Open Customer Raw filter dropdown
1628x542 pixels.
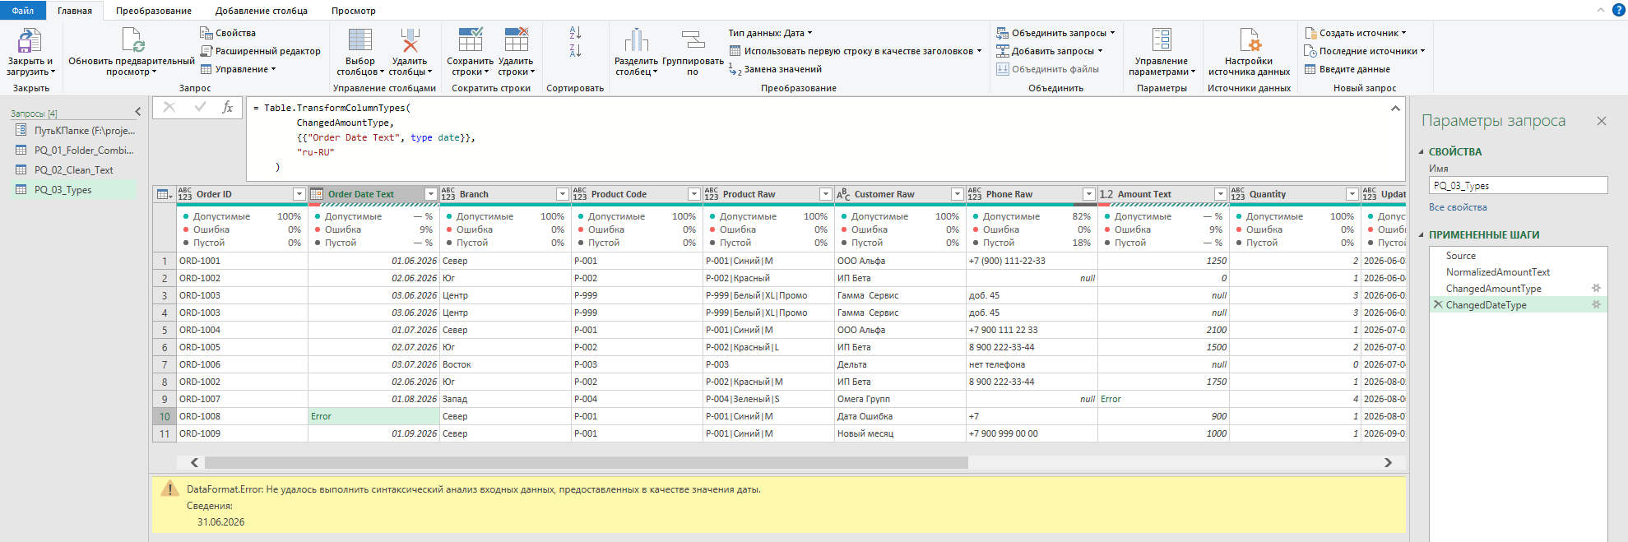[x=958, y=194]
